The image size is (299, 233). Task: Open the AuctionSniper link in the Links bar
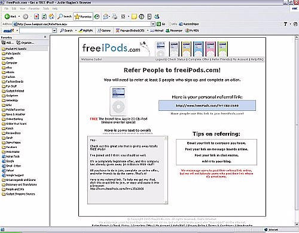coord(188,24)
